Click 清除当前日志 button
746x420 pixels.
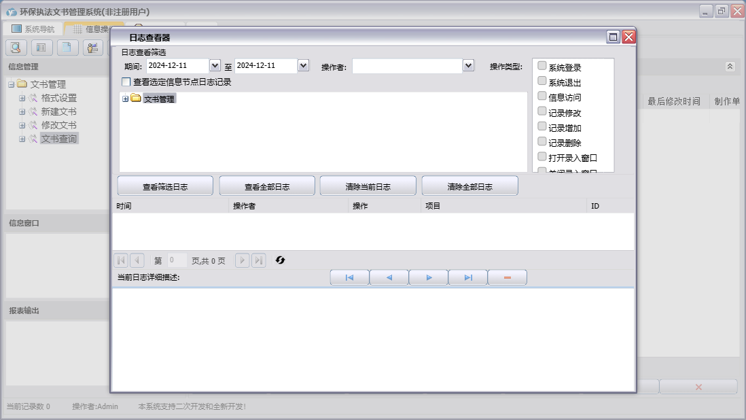coord(368,186)
